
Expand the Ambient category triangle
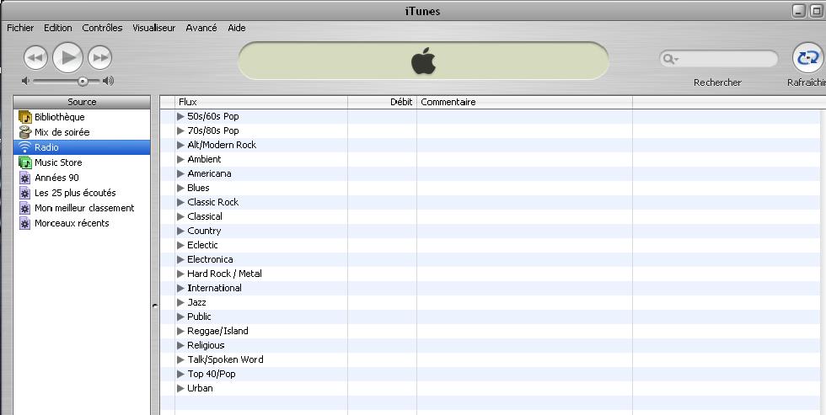click(180, 159)
